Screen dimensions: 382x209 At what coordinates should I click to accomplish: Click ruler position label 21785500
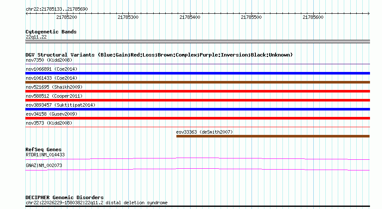tap(251, 17)
